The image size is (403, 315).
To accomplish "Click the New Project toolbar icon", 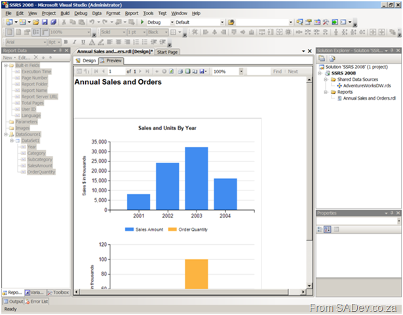I will tap(9, 22).
